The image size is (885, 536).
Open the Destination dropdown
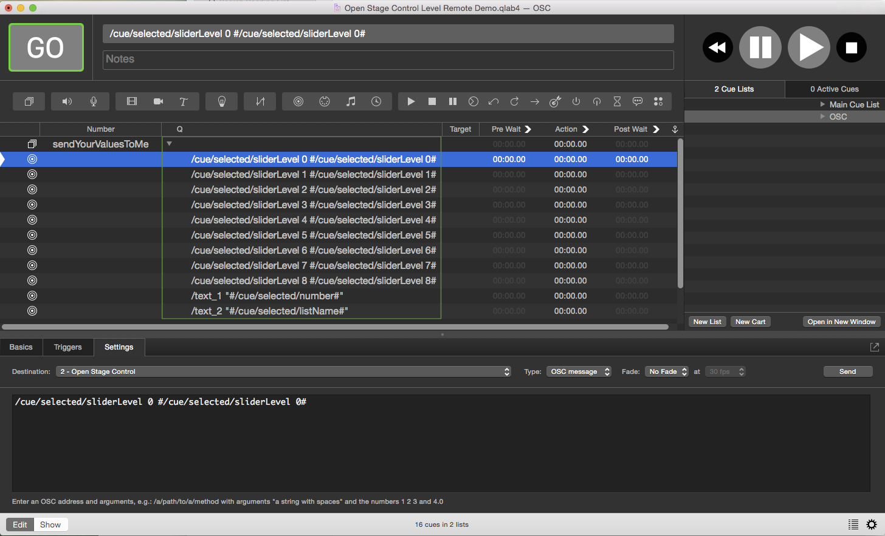point(284,371)
